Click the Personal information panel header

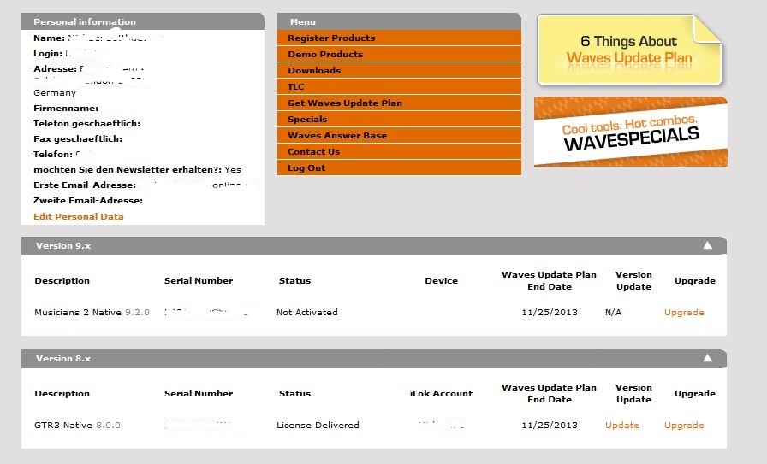(x=142, y=21)
